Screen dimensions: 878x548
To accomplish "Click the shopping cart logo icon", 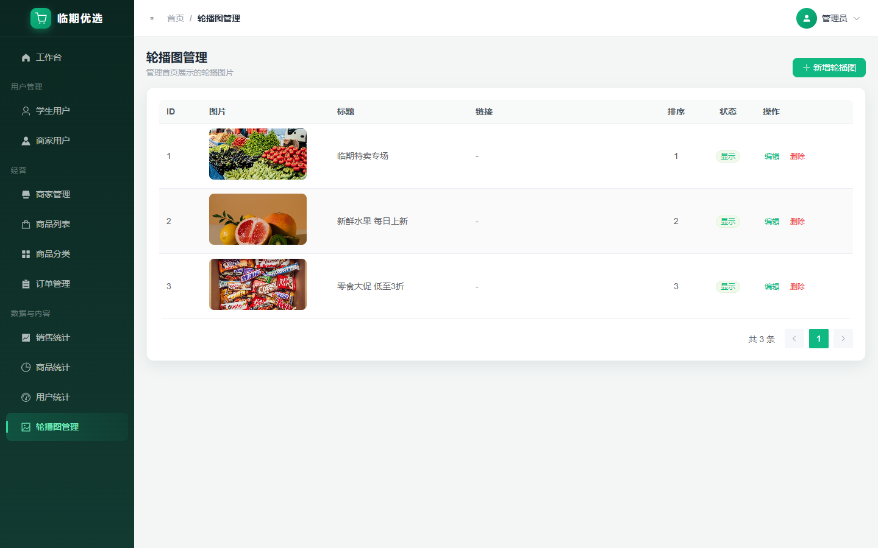I will click(x=41, y=18).
